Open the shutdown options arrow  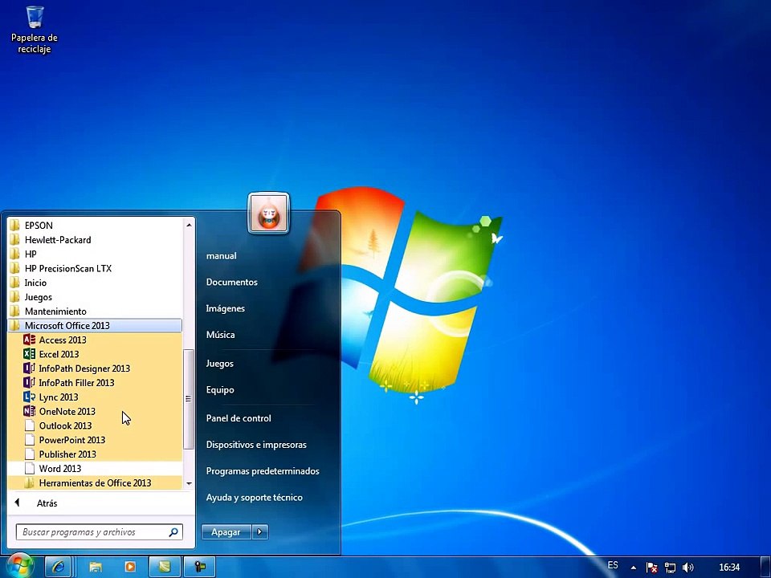(260, 531)
